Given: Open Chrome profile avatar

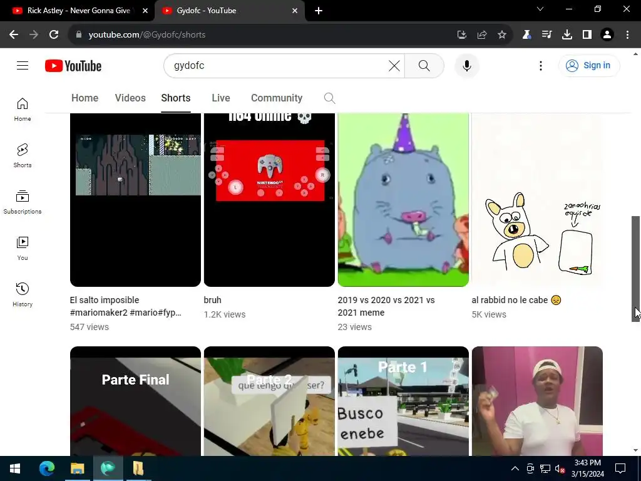Looking at the screenshot, I should [x=607, y=35].
